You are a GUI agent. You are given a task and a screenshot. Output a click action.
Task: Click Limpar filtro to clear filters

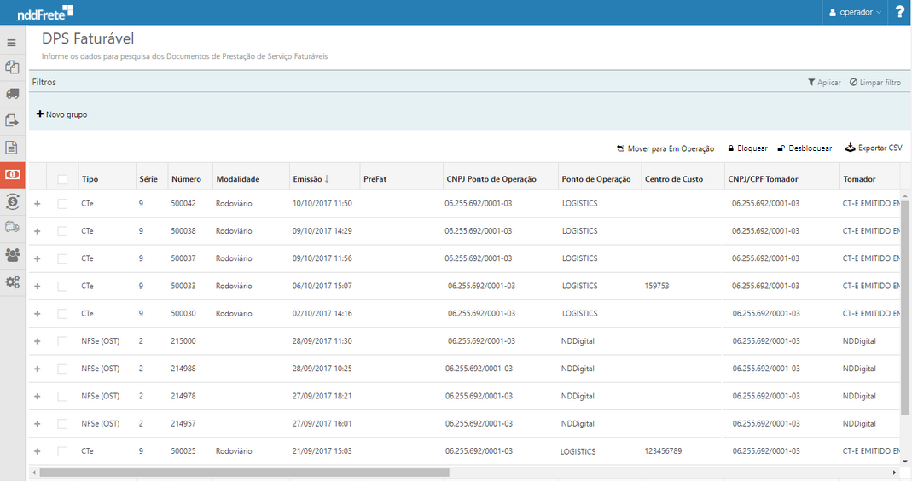click(x=875, y=83)
